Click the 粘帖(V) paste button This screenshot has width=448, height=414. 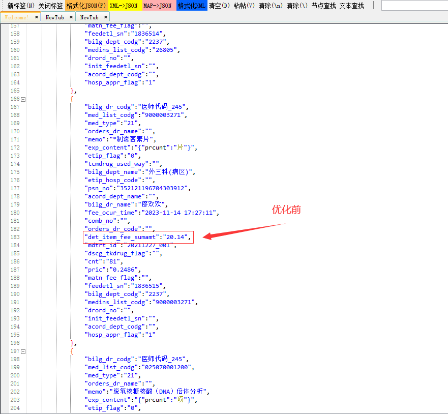(x=244, y=6)
